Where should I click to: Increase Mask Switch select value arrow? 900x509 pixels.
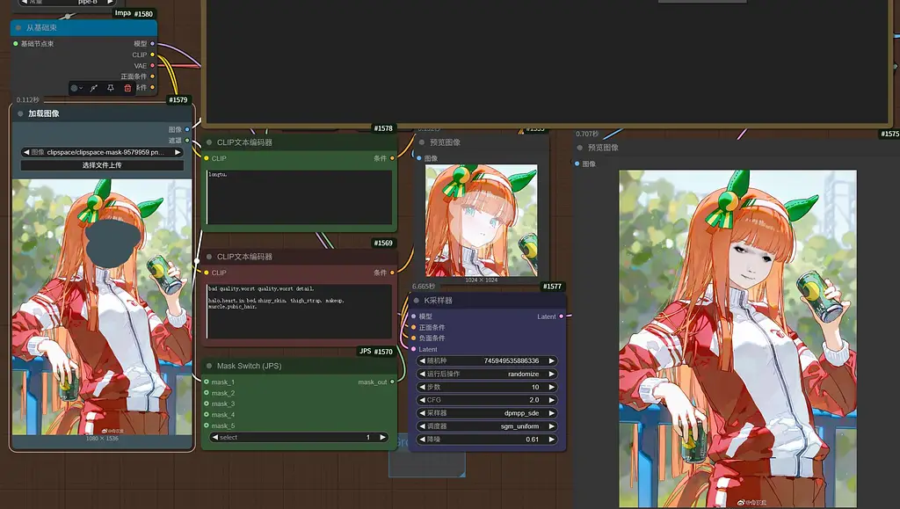[x=382, y=437]
